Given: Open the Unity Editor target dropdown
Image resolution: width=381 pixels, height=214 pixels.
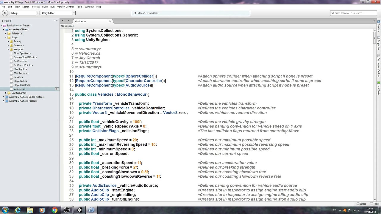Looking at the screenshot, I should (x=58, y=13).
